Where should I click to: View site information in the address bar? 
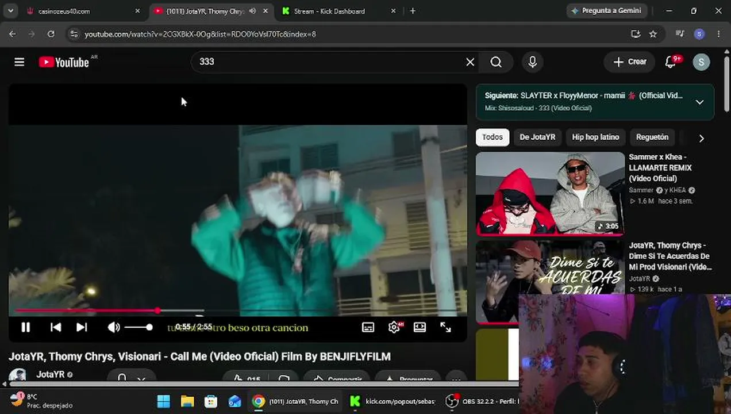pos(74,34)
